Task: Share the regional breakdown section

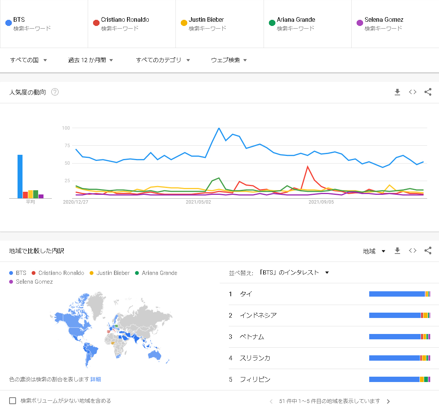Action: (x=428, y=251)
